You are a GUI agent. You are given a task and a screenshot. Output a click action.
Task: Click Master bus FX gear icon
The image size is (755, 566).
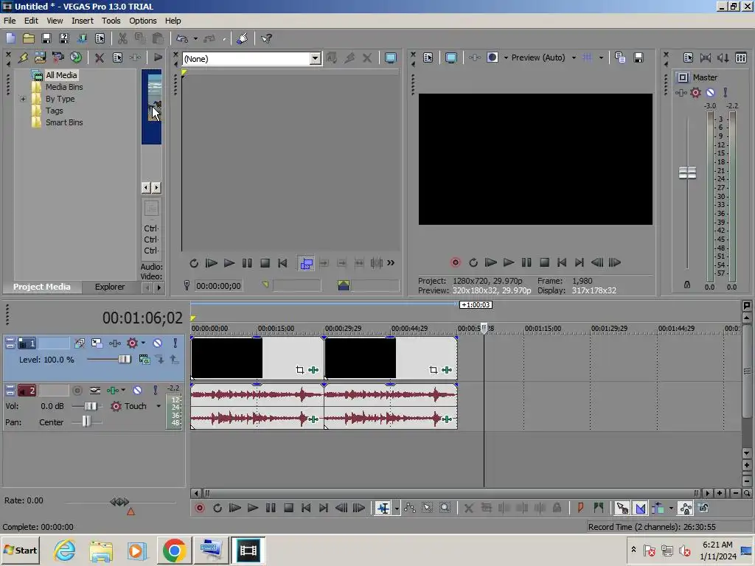pos(695,92)
